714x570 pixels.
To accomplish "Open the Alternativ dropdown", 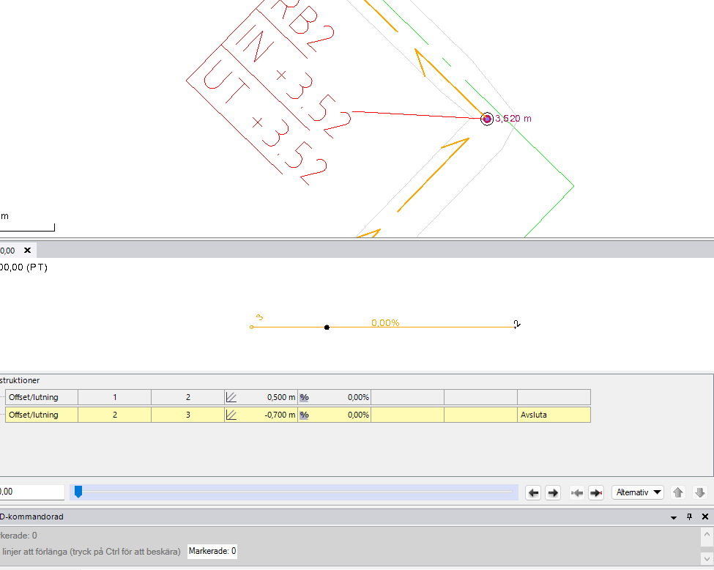I will click(636, 492).
